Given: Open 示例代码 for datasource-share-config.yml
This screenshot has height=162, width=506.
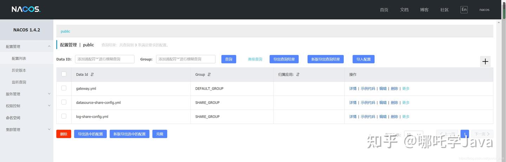Looking at the screenshot, I should [x=368, y=103].
